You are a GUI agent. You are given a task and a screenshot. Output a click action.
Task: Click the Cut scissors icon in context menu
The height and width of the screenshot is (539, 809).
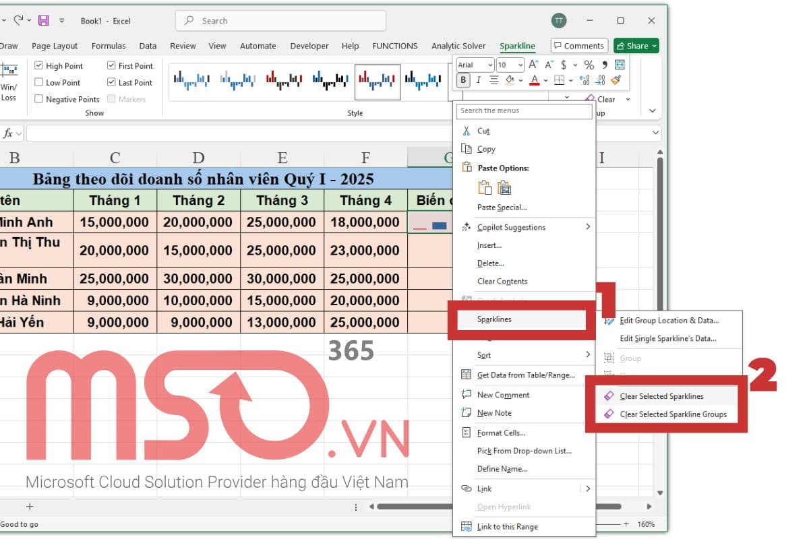coord(466,131)
